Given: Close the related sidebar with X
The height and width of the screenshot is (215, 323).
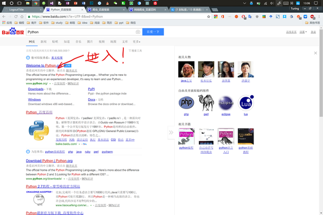Looking at the screenshot, I should 315,53.
